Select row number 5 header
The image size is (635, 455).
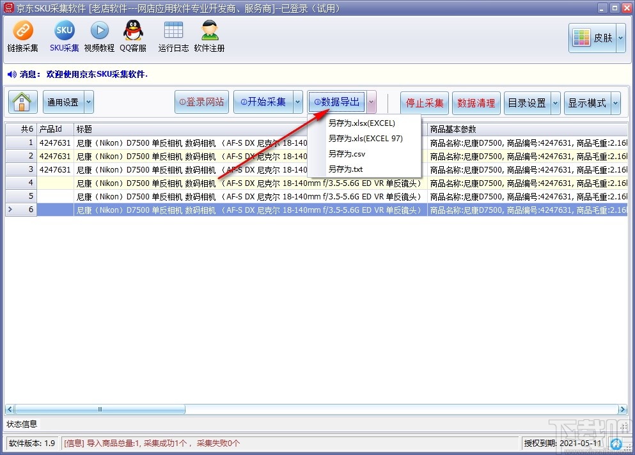[21, 196]
